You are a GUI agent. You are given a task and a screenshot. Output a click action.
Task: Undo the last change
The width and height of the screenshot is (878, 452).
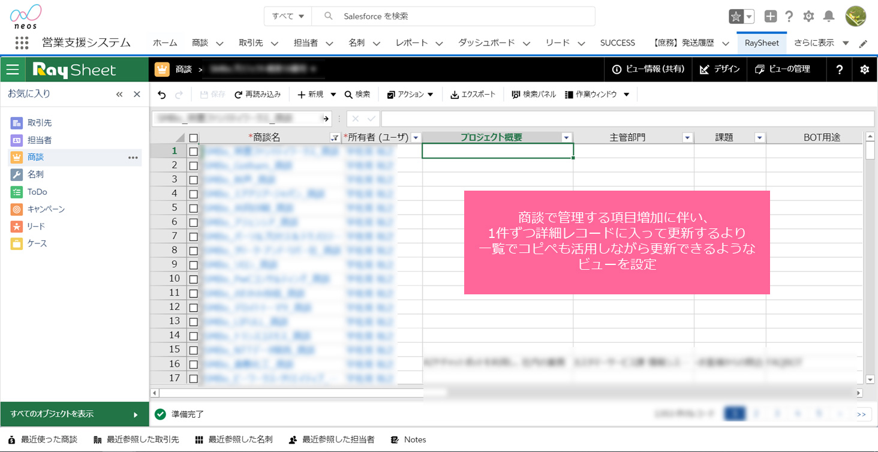(162, 95)
